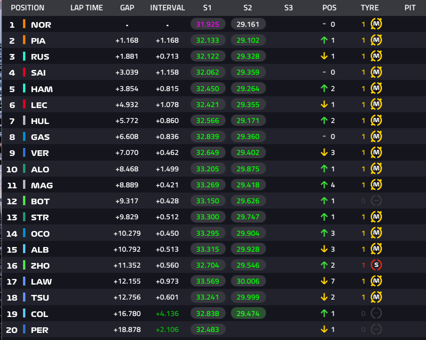This screenshot has height=340, width=426.
Task: Click the POSITION column header
Action: click(27, 8)
